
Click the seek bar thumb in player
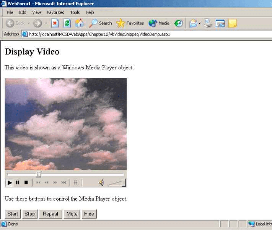coord(39,174)
